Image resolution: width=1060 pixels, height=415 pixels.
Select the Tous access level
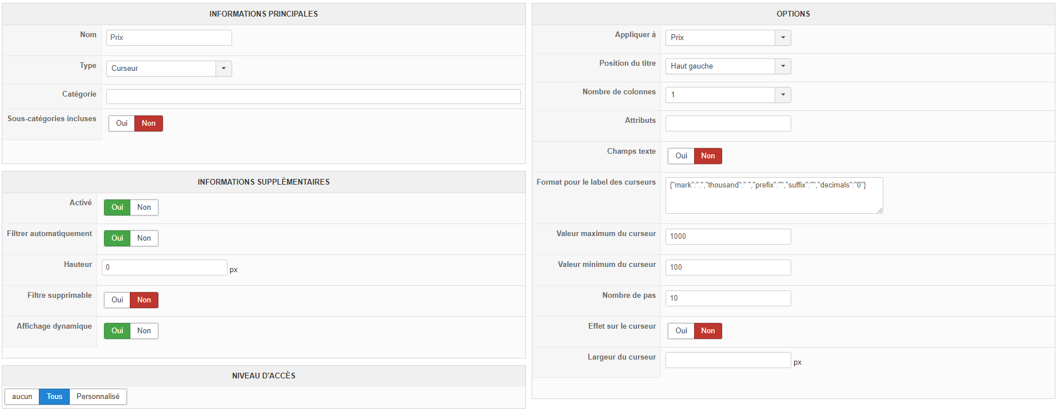tap(54, 397)
